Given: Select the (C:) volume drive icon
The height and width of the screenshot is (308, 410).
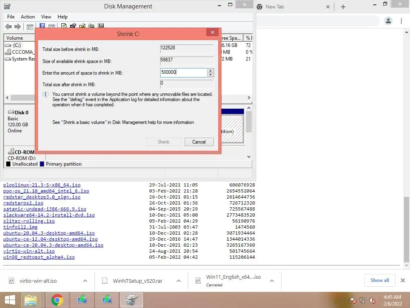Looking at the screenshot, I should [8, 45].
